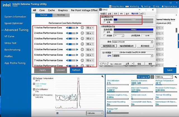Increase ratio for 6 Active Performance Cores

(x=77, y=55)
